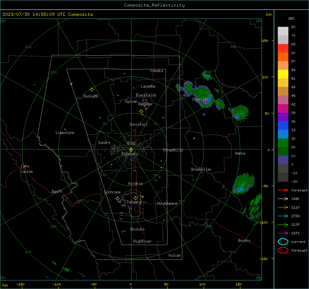Click the storm cell southeast of Drumheller
The height and width of the screenshot is (289, 309).
tap(243, 184)
